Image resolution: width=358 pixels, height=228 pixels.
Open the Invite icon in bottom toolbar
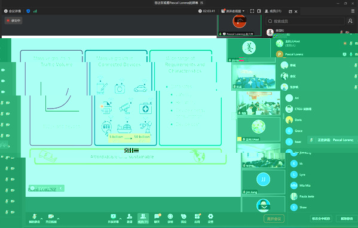130,218
